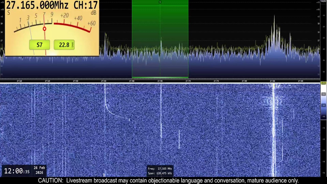Click the CH:17 channel indicator
Image resolution: width=327 pixels, height=184 pixels.
(86, 5)
